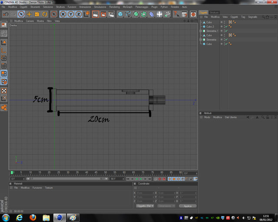Open the deformer objects icon
The image size is (278, 222).
152,14
